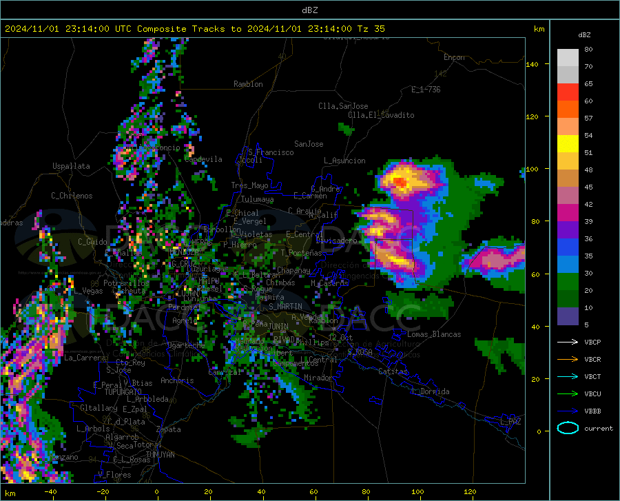This screenshot has width=620, height=501.
Task: Pick the magenta band in dBZ scale
Action: point(568,213)
